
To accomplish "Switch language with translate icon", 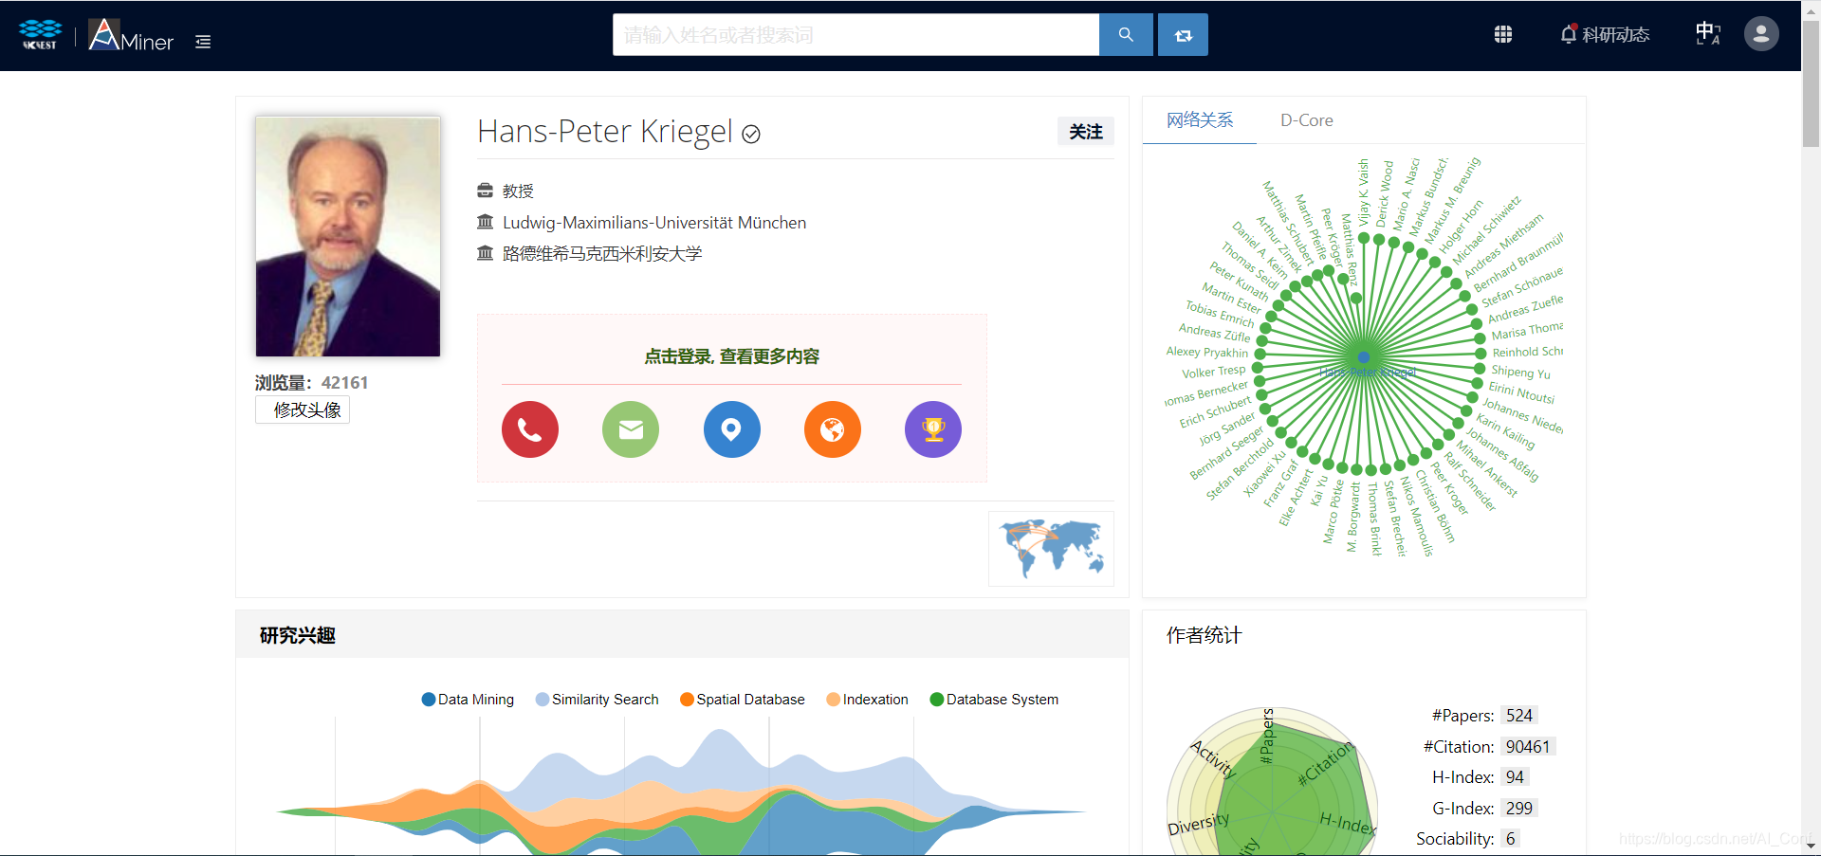I will 1708,34.
